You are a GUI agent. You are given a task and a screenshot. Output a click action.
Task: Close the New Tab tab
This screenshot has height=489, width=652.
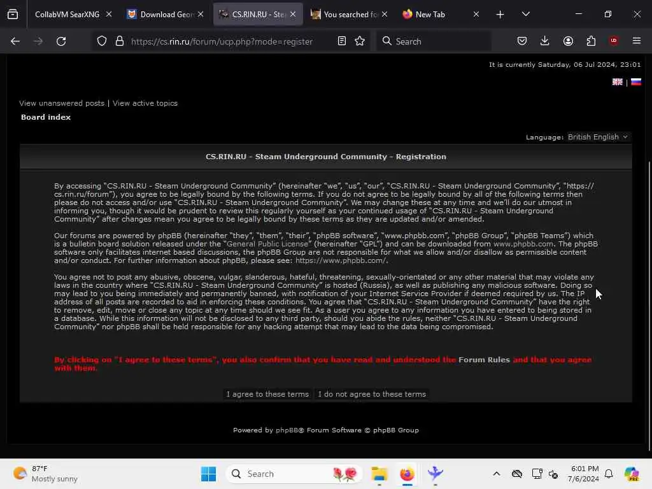click(x=476, y=15)
